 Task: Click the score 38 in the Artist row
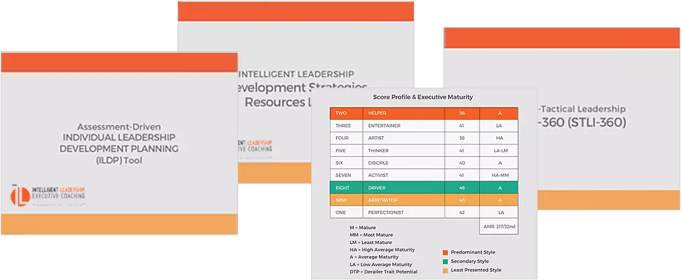point(462,138)
